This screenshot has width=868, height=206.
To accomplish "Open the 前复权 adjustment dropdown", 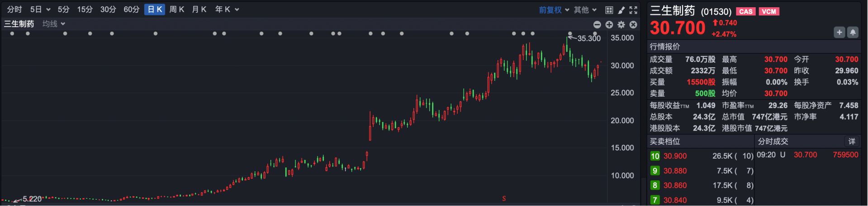I will point(554,10).
